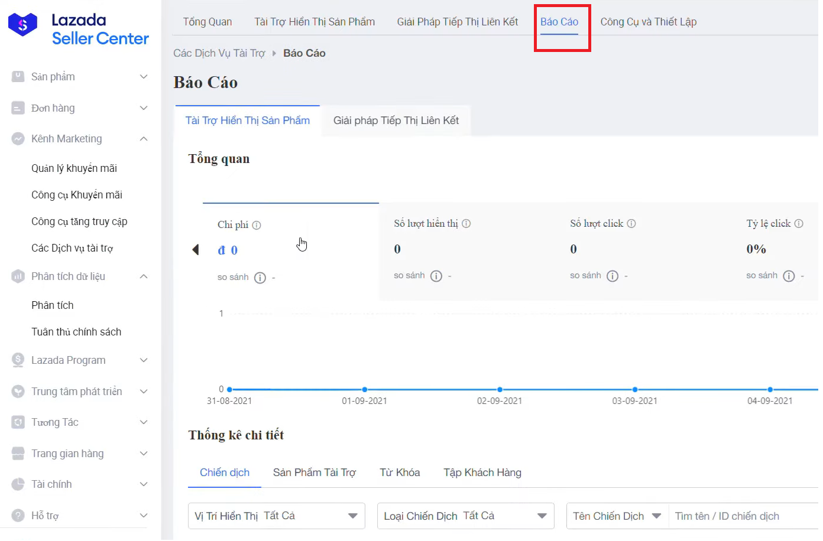Click Các Dịch Vụ Tài Trợ breadcrumb link
The height and width of the screenshot is (541, 823).
coord(219,53)
